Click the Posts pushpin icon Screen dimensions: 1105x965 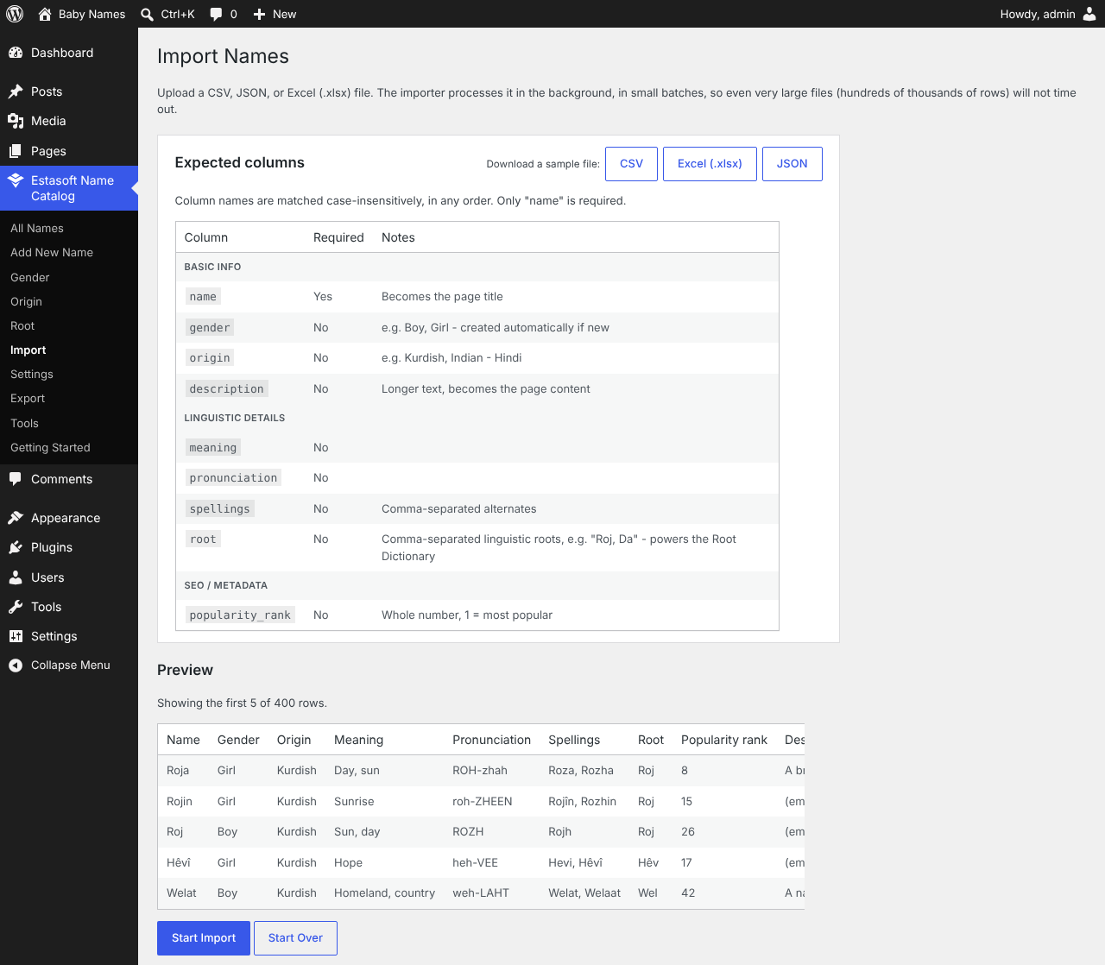pos(16,91)
